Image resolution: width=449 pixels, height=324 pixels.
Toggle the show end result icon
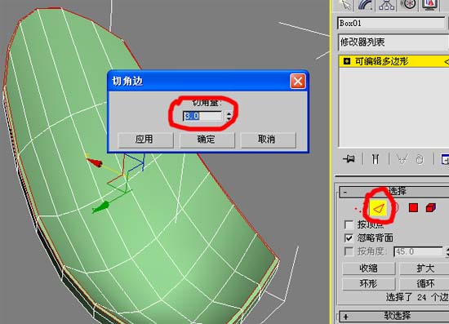(376, 159)
